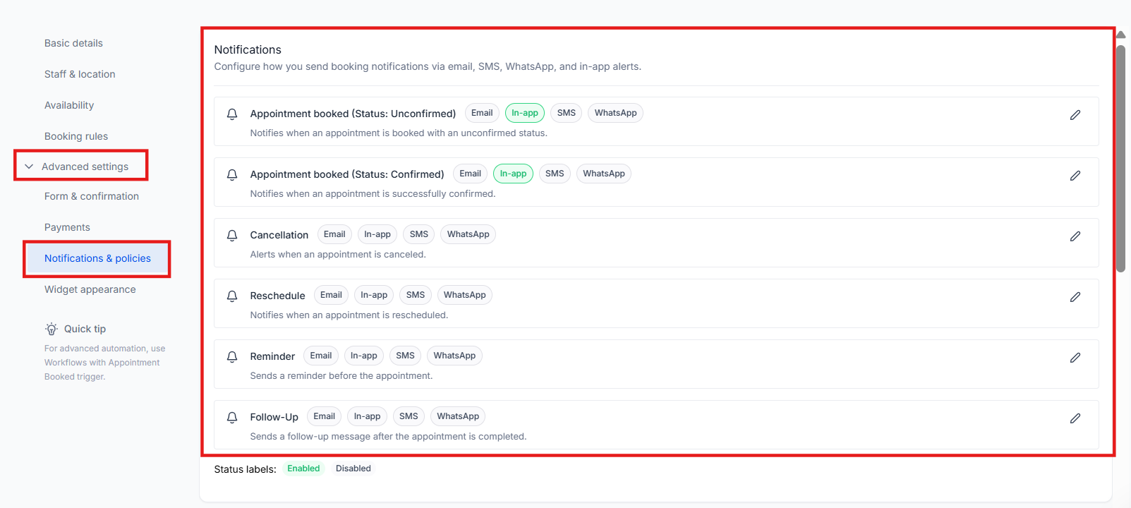Click the green Enabled status label

pos(303,468)
